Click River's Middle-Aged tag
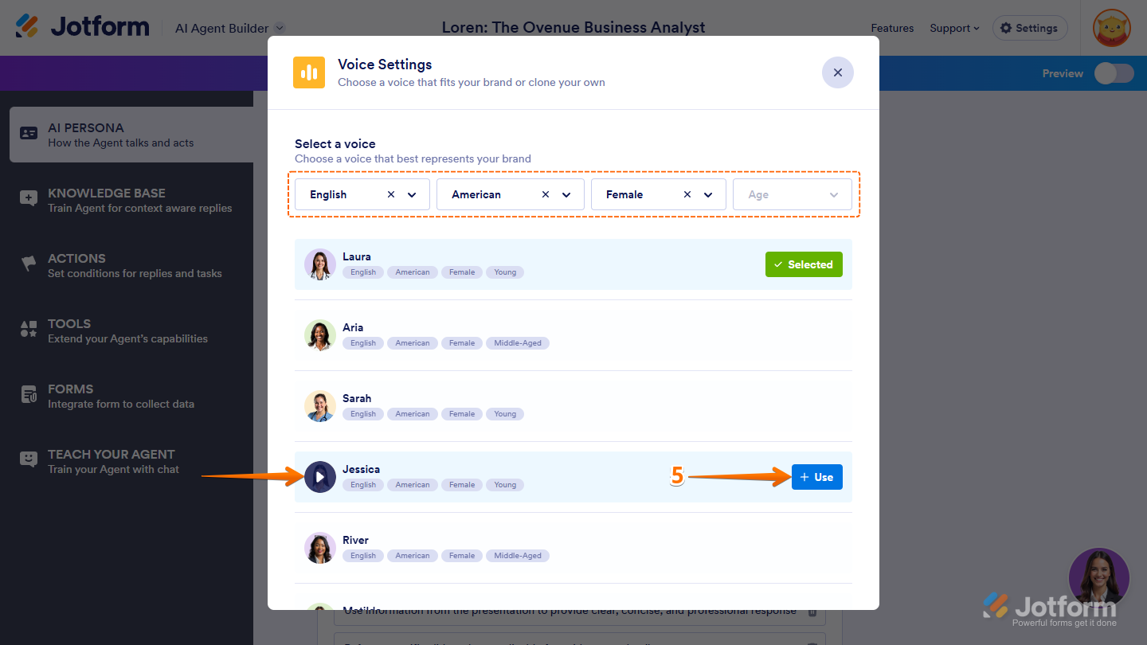Viewport: 1147px width, 645px height. [518, 556]
